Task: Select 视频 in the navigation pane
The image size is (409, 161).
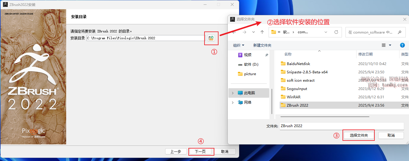Action: pyautogui.click(x=248, y=55)
